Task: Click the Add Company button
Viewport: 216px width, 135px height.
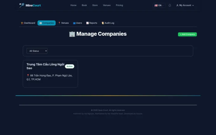Action: pyautogui.click(x=187, y=34)
